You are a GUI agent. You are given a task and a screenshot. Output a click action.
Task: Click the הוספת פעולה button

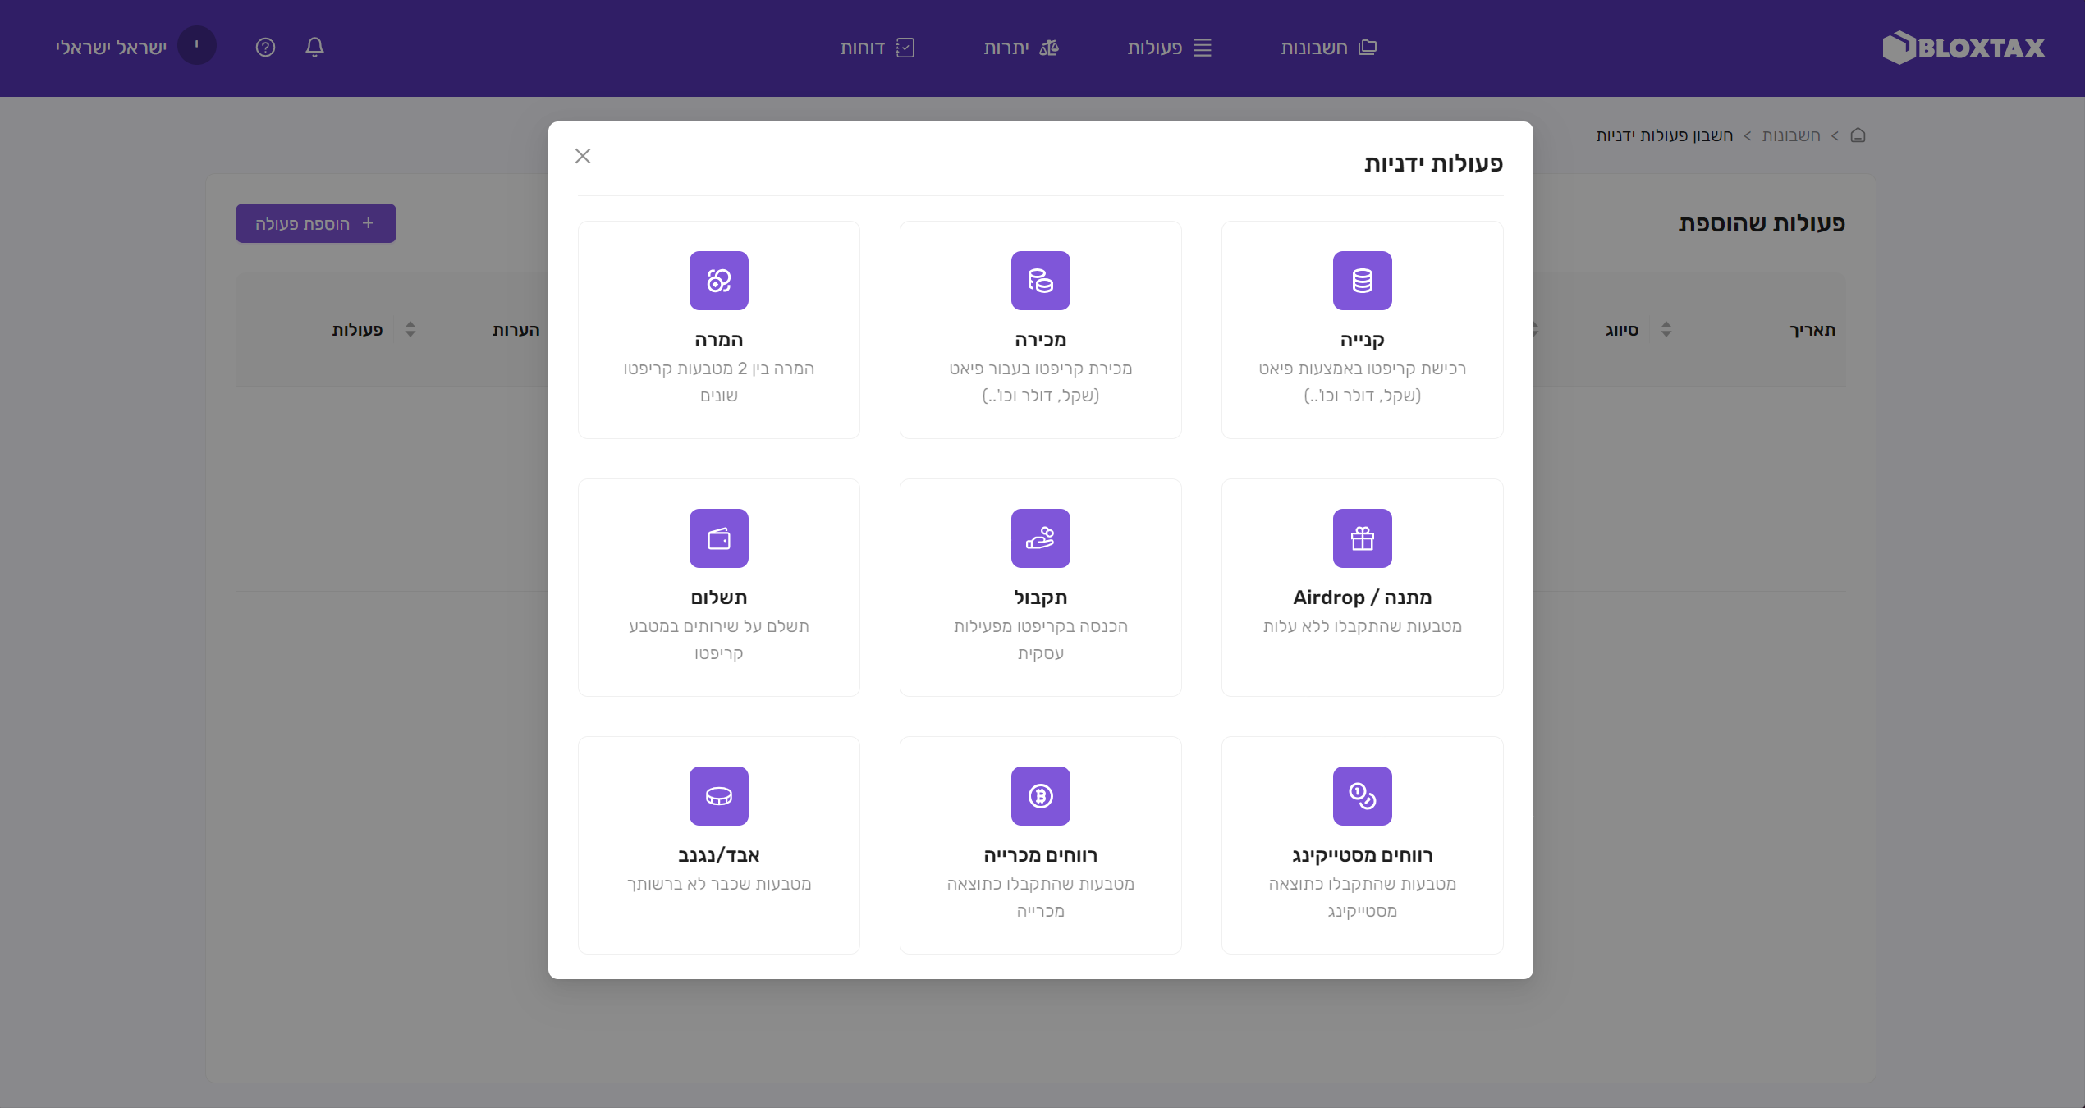[316, 223]
